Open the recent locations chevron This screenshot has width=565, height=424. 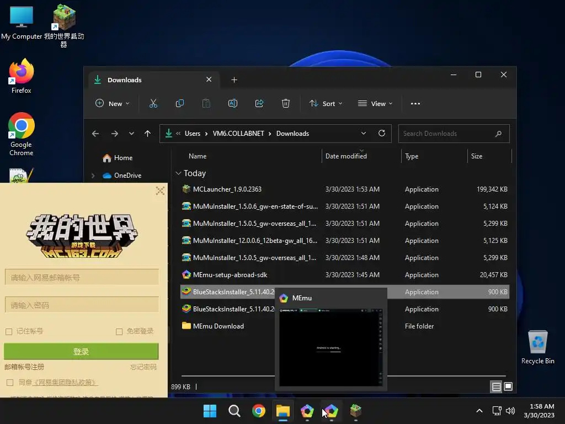click(131, 134)
